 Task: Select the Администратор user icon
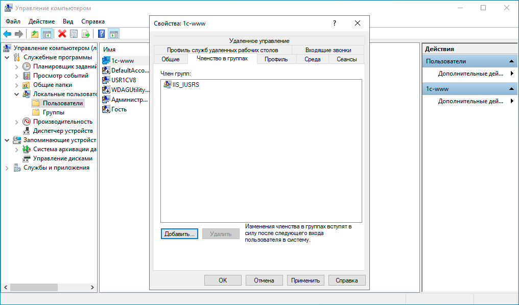[x=106, y=99]
